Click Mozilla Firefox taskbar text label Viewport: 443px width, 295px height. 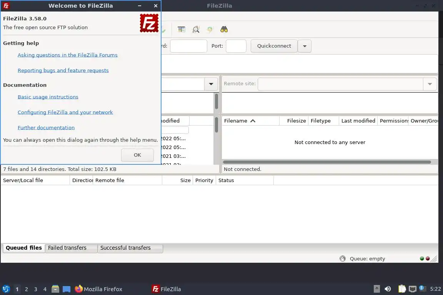point(103,289)
